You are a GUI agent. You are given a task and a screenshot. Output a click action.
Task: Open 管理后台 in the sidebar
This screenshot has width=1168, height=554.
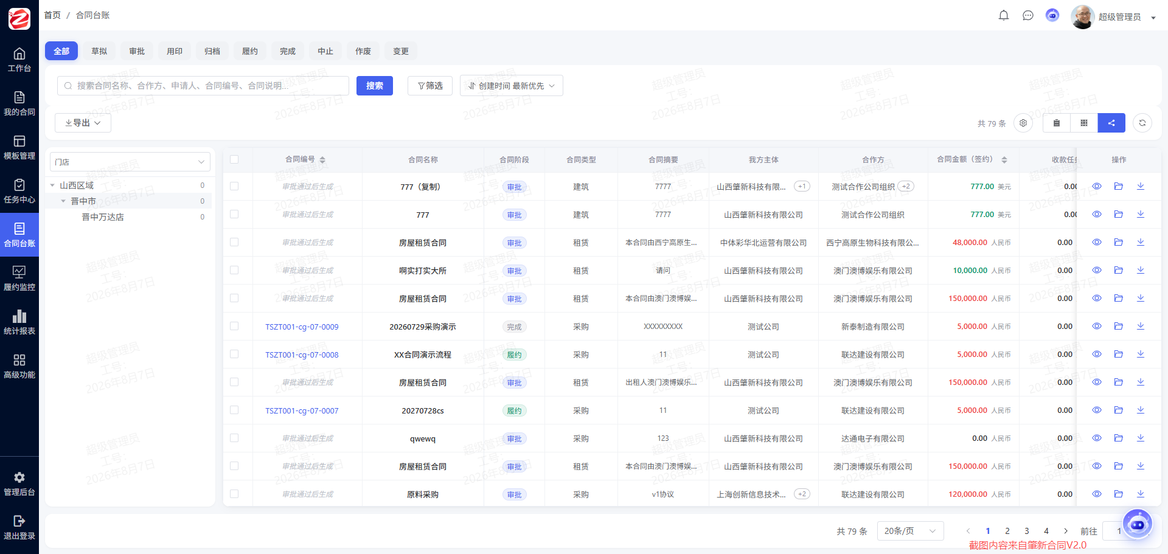click(x=19, y=483)
